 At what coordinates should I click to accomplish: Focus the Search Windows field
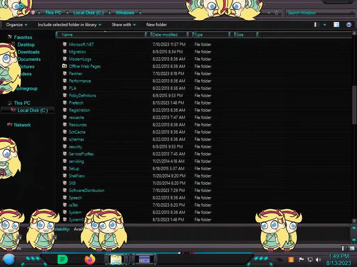point(320,13)
